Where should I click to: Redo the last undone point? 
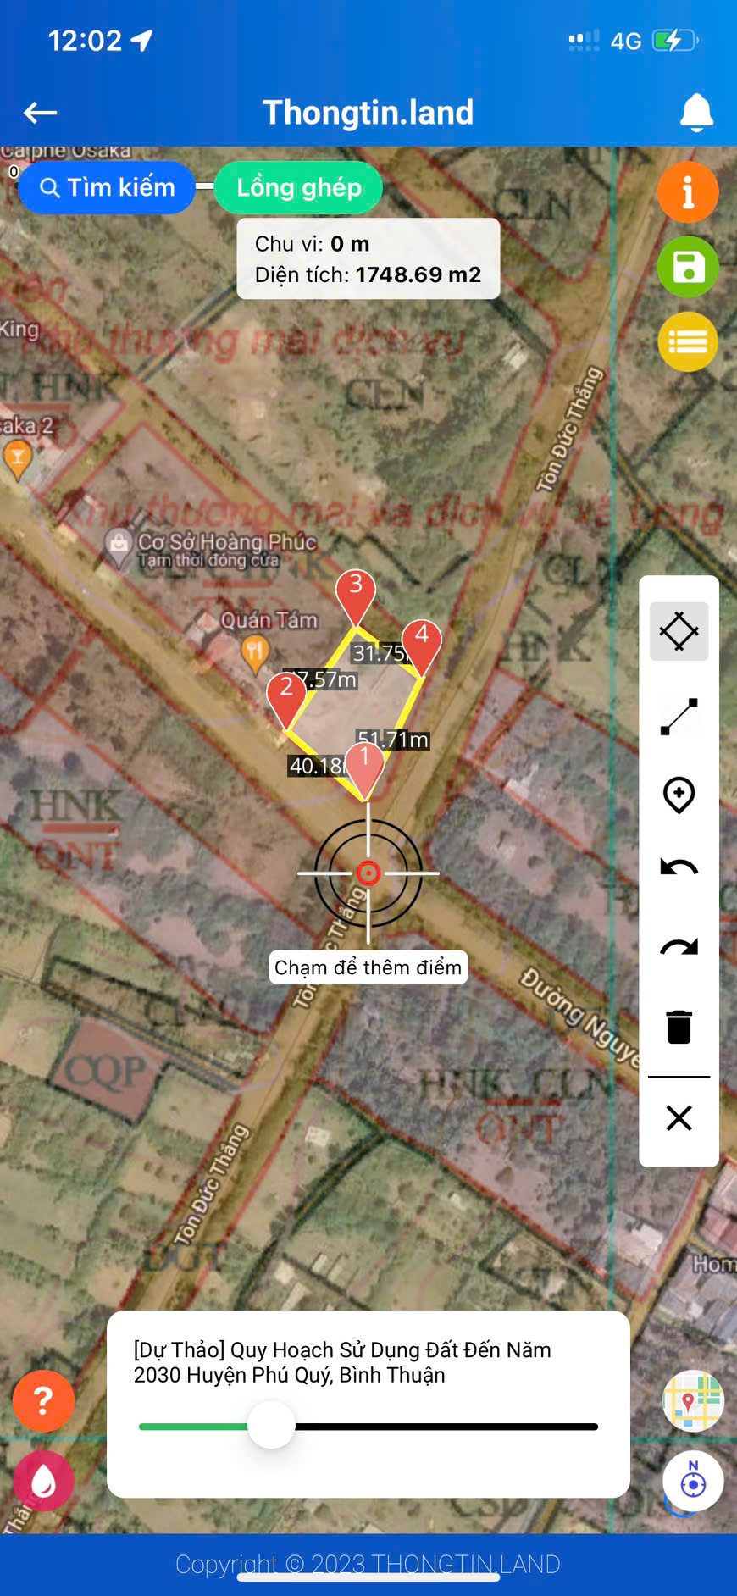tap(679, 947)
